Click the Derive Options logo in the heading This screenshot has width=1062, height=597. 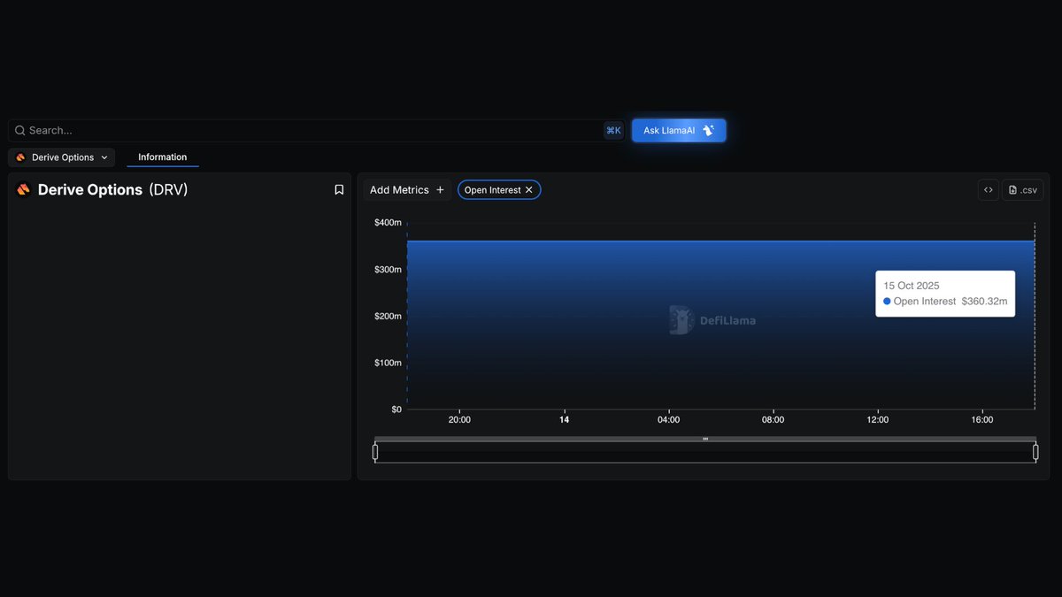[24, 189]
